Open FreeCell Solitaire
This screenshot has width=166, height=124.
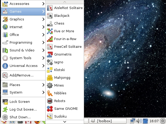coord(65,47)
